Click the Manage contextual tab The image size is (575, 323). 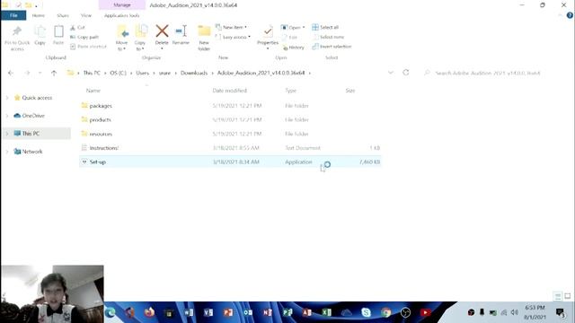click(122, 5)
